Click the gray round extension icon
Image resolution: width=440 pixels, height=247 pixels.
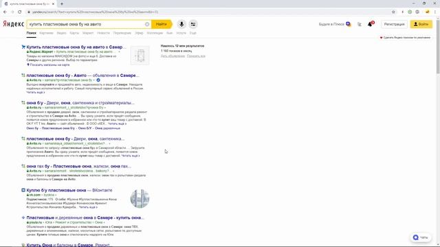coord(417,12)
